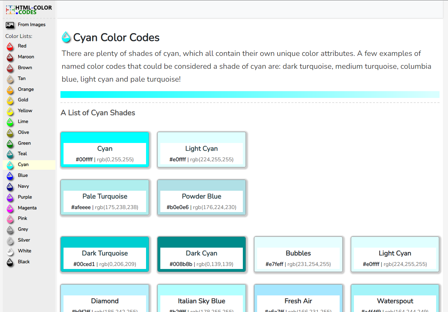Select the Bubbles color card
The height and width of the screenshot is (312, 448).
(x=298, y=254)
